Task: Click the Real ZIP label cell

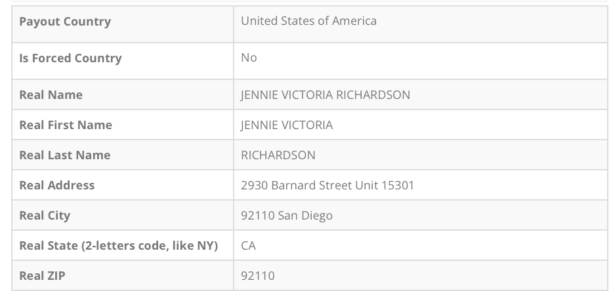Action: point(43,276)
